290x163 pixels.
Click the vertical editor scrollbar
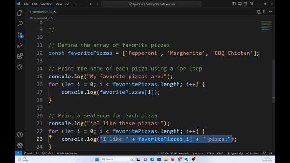pos(274,81)
